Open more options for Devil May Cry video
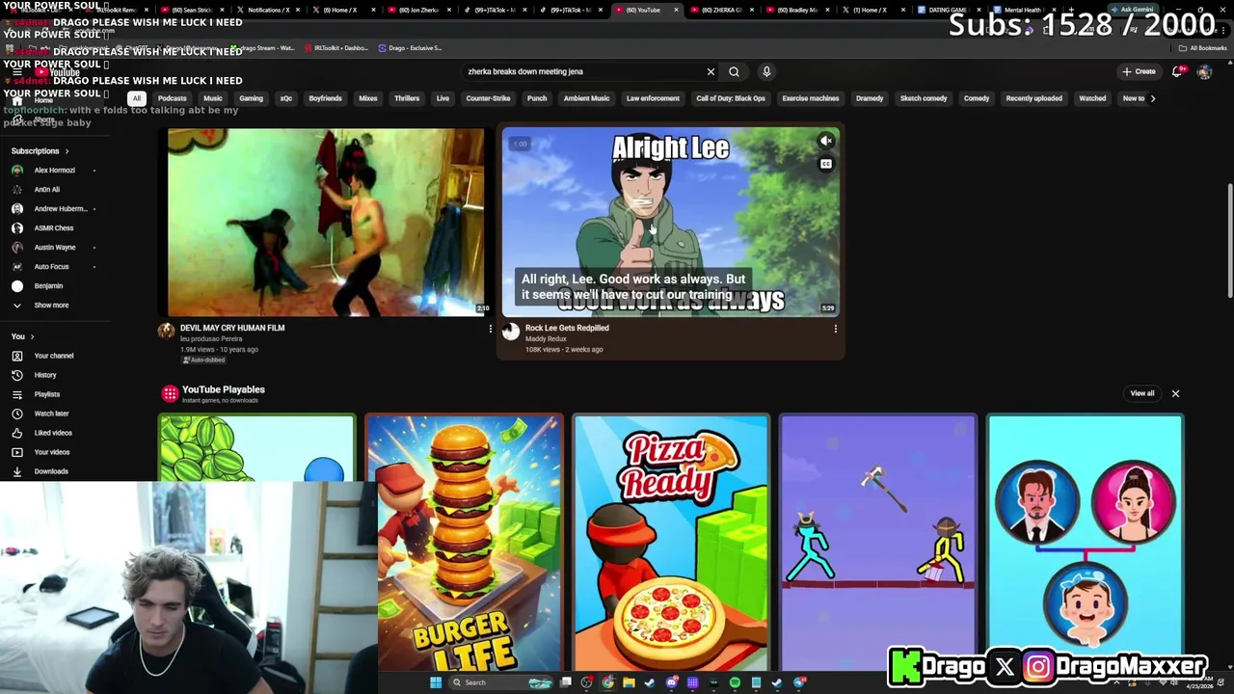The width and height of the screenshot is (1234, 694). pyautogui.click(x=490, y=329)
